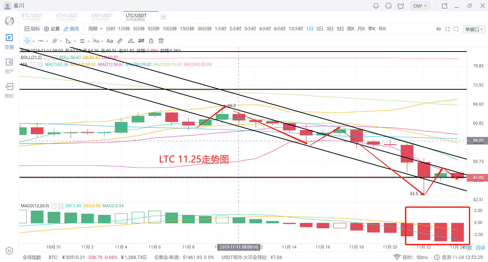Expand the parallel channel tool dropdown arrow
488x262 pixels.
click(x=61, y=41)
